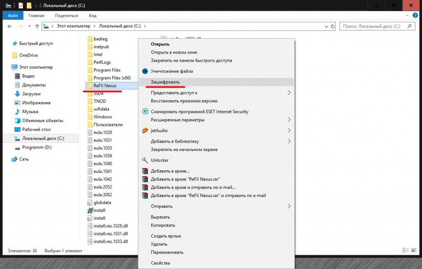This screenshot has height=269, width=422.
Task: Click the new folder icon in title bar
Action: pos(29,5)
